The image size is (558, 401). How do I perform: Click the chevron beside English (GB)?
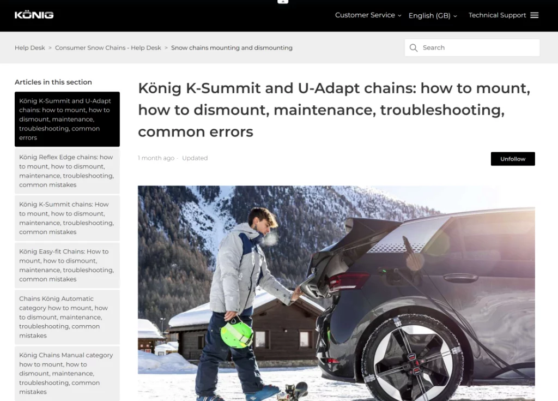[455, 16]
